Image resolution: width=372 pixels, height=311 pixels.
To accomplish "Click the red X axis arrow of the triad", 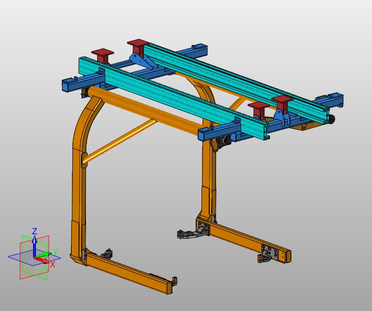I will tap(42, 260).
